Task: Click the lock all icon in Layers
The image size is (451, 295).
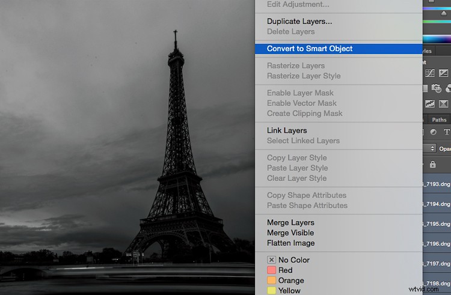Action: 432,164
